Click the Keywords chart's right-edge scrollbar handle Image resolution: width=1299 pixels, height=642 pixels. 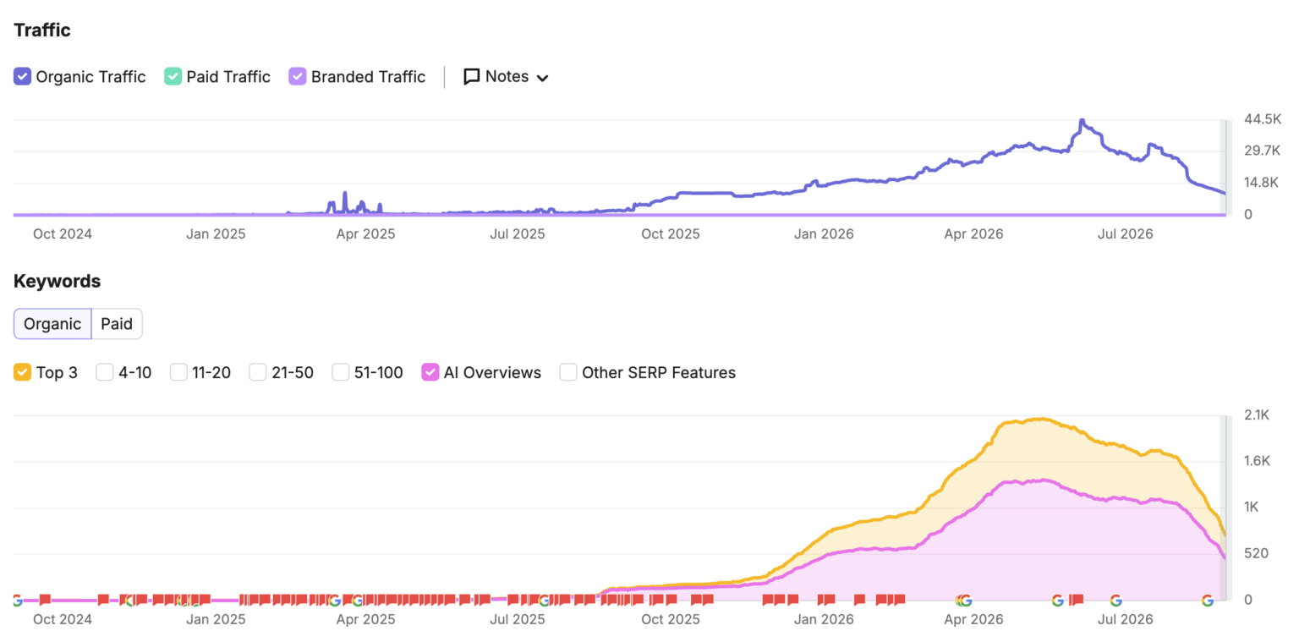click(x=1225, y=508)
